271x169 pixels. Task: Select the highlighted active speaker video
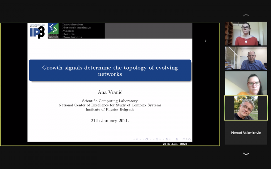246,108
